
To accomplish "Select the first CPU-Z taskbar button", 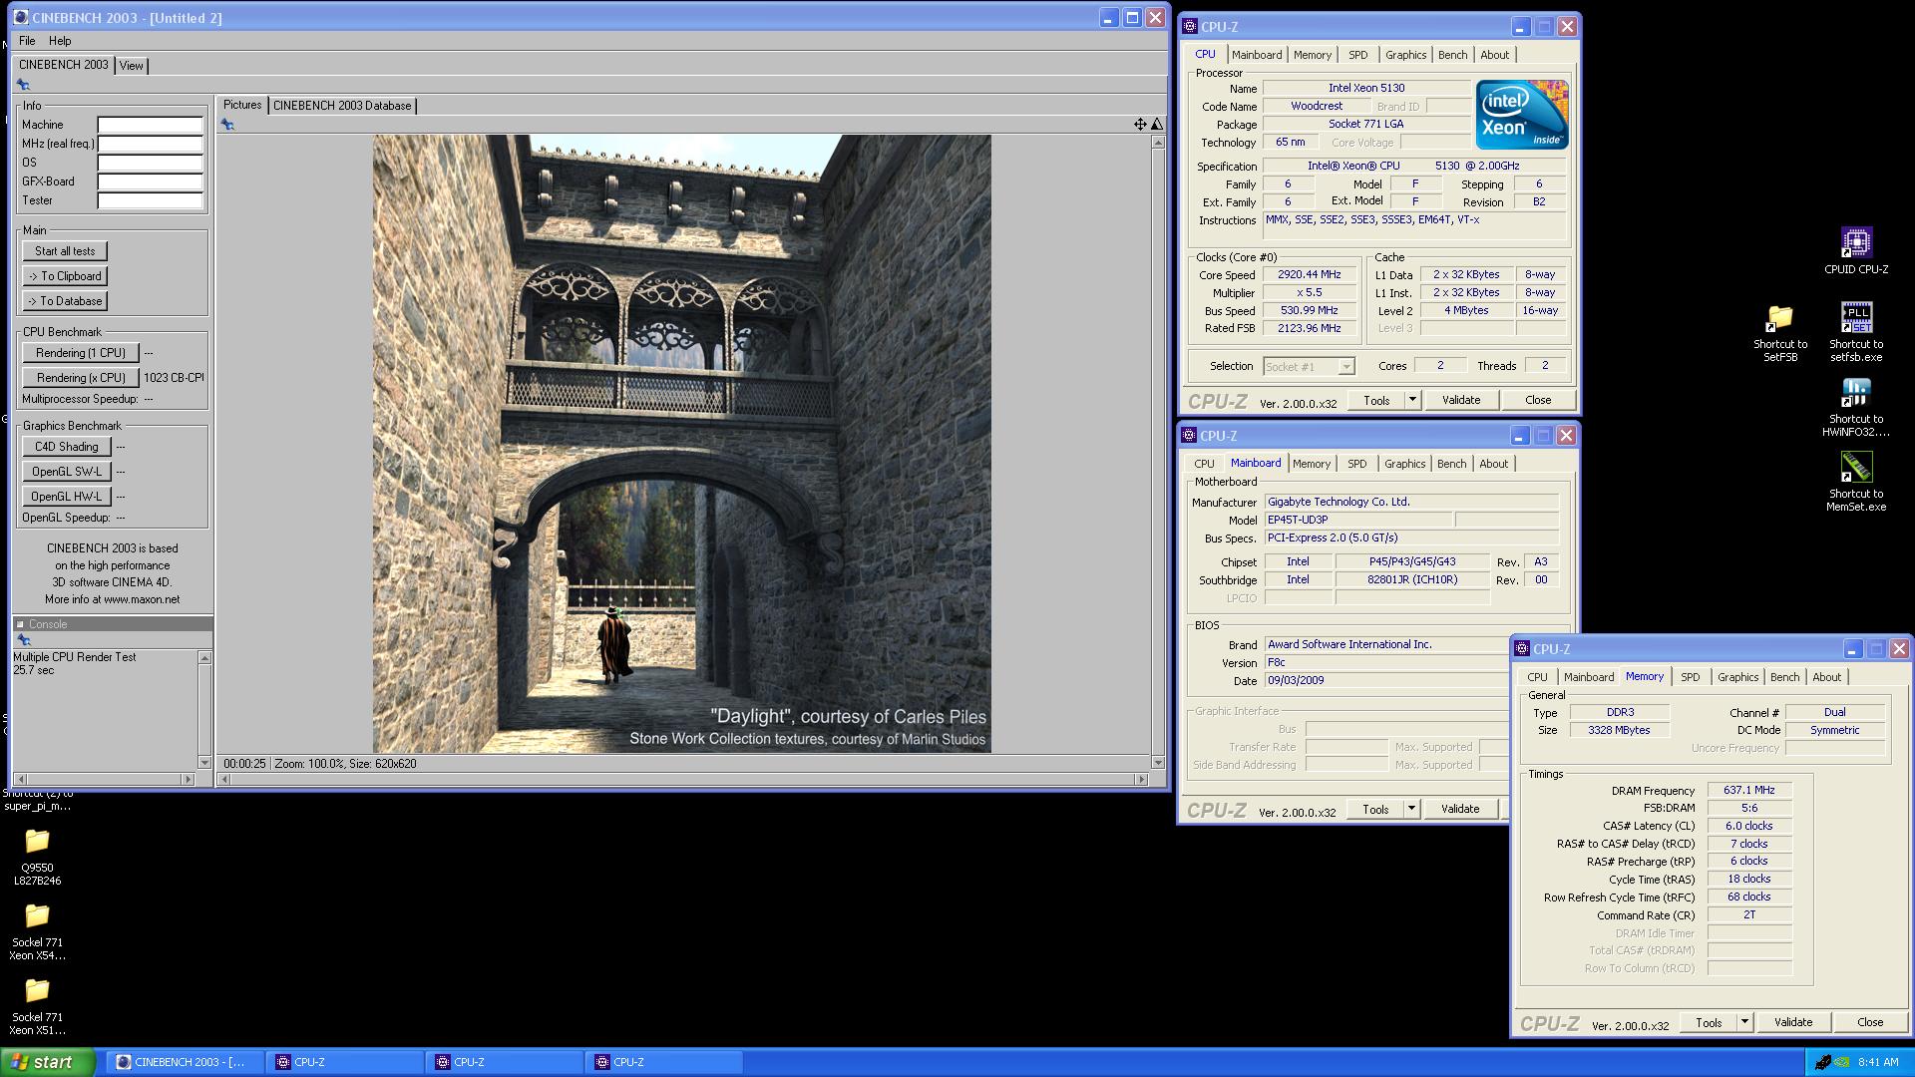I will (345, 1062).
